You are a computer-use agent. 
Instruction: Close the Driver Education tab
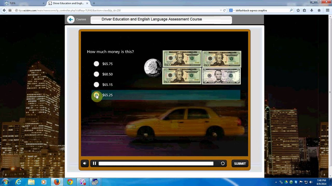tap(88, 3)
